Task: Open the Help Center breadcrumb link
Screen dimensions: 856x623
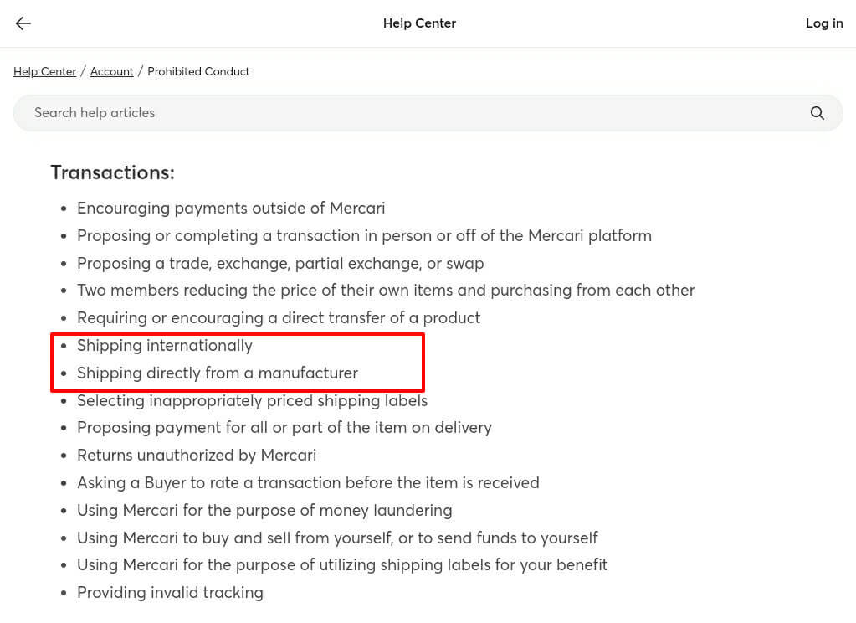Action: (44, 71)
